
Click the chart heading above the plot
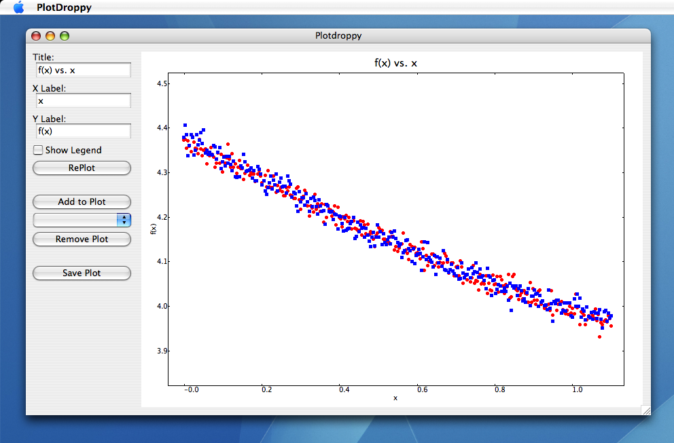pos(395,63)
